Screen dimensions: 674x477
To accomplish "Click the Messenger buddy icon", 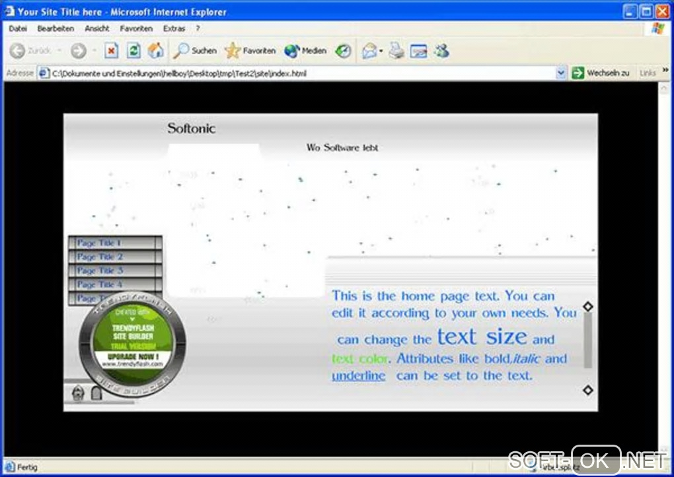I will (x=441, y=51).
